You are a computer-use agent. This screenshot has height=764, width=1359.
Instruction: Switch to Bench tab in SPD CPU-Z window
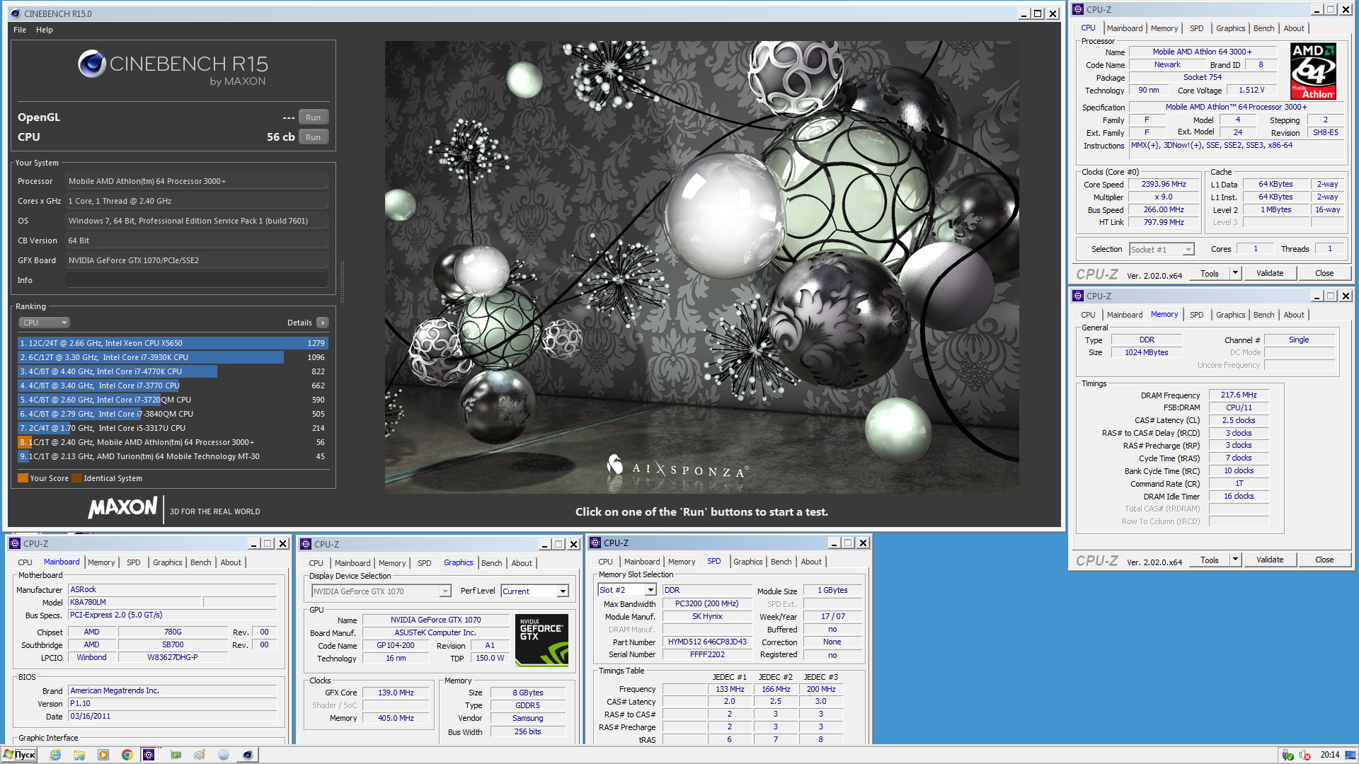[781, 562]
